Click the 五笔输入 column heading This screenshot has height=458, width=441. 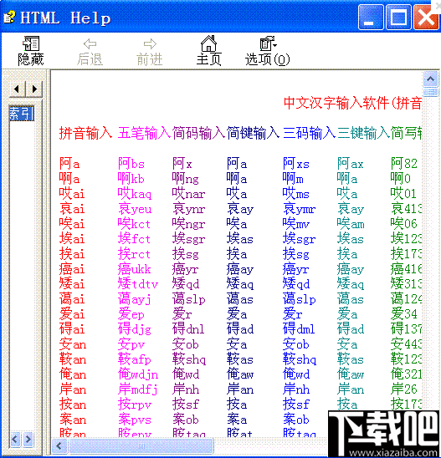(x=145, y=133)
